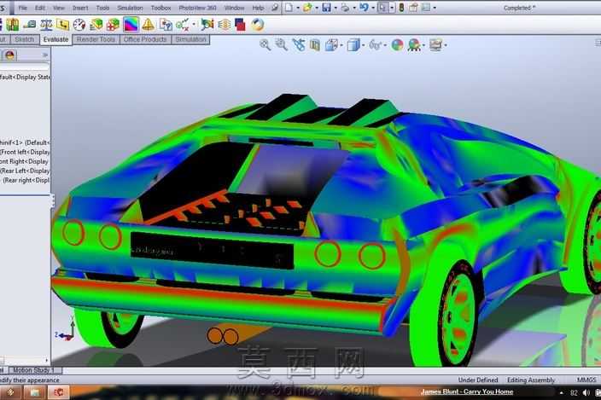
Task: Click the Save icon
Action: click(326, 8)
